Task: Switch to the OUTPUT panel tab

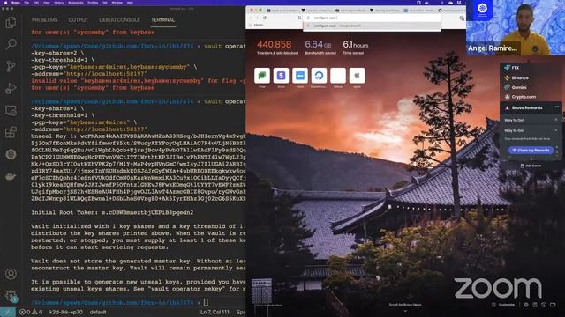Action: 79,19
